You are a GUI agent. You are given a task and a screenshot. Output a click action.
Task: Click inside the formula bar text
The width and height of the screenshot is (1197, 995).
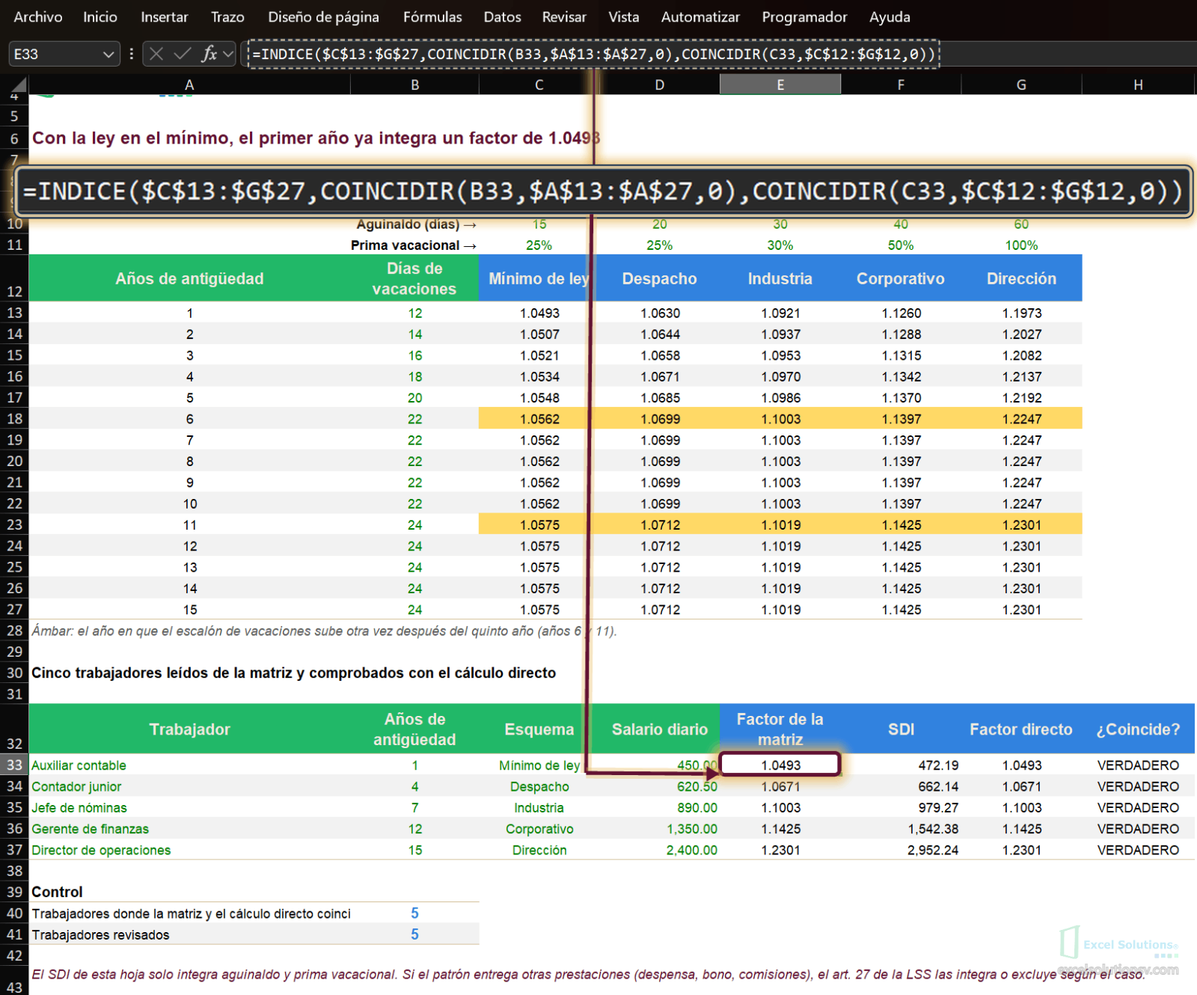[594, 54]
